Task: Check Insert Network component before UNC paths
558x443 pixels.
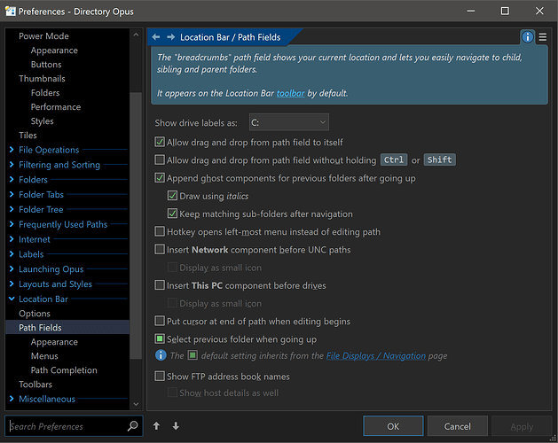Action: pyautogui.click(x=160, y=249)
